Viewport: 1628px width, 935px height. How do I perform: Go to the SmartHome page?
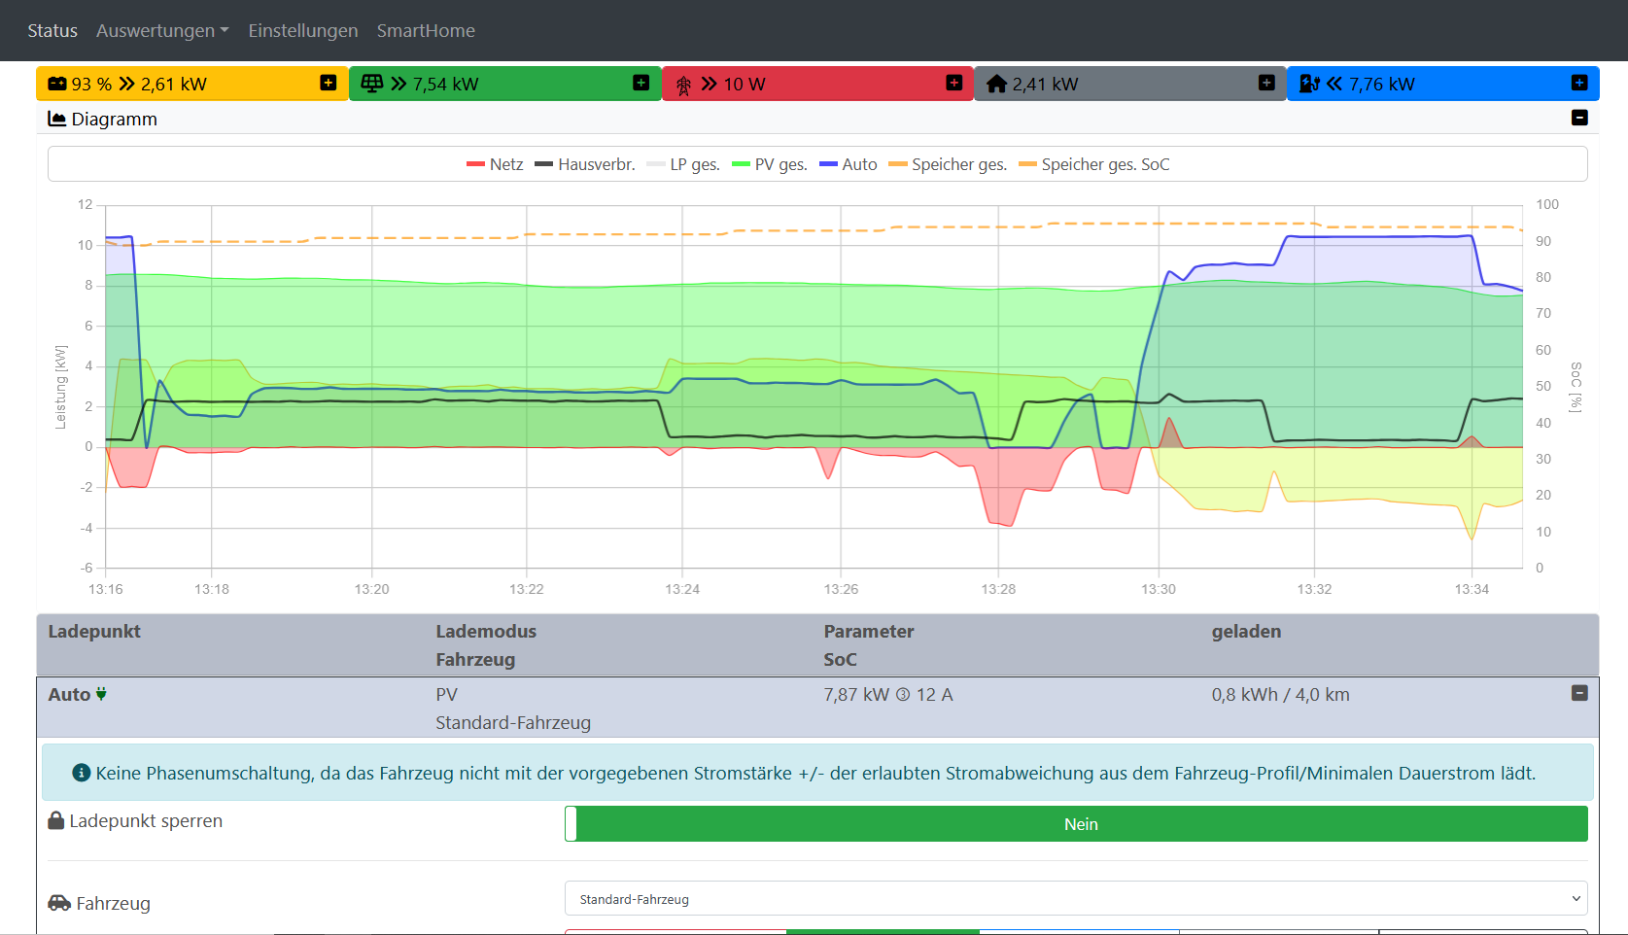tap(426, 31)
